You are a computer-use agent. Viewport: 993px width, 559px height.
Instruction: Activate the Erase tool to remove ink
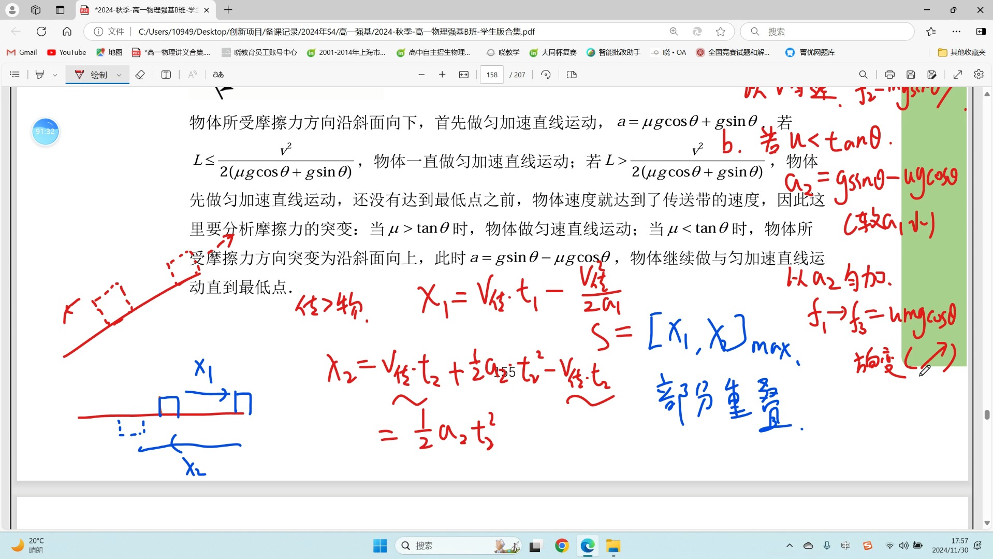tap(140, 75)
